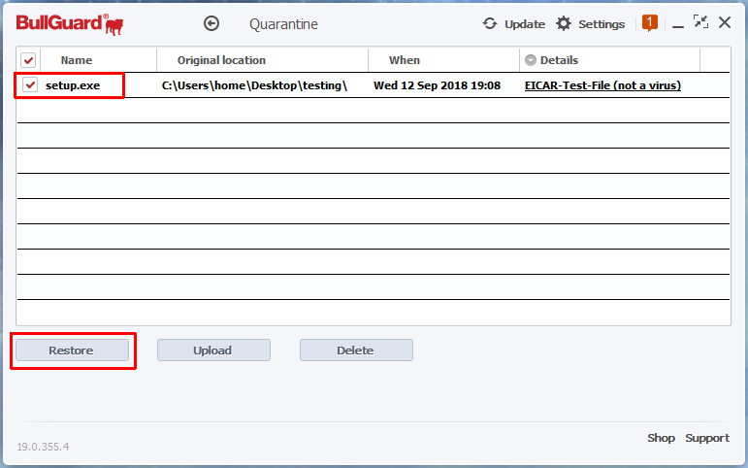748x468 pixels.
Task: Close the BullGuard window
Action: coord(724,22)
